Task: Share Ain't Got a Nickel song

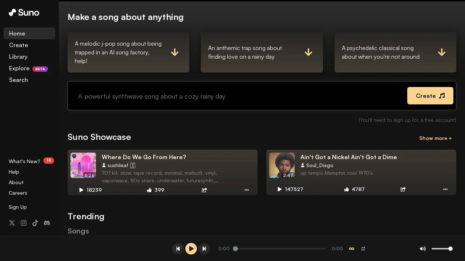Action: (403, 189)
